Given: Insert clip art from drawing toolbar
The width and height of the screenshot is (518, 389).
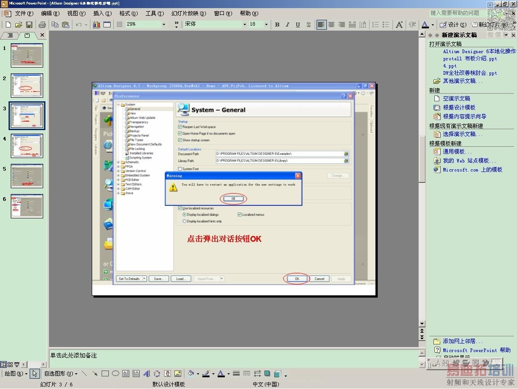Looking at the screenshot, I should [x=167, y=373].
